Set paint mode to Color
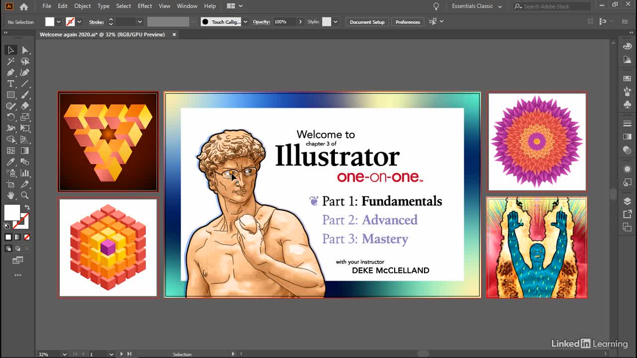This screenshot has width=637, height=358. click(8, 237)
